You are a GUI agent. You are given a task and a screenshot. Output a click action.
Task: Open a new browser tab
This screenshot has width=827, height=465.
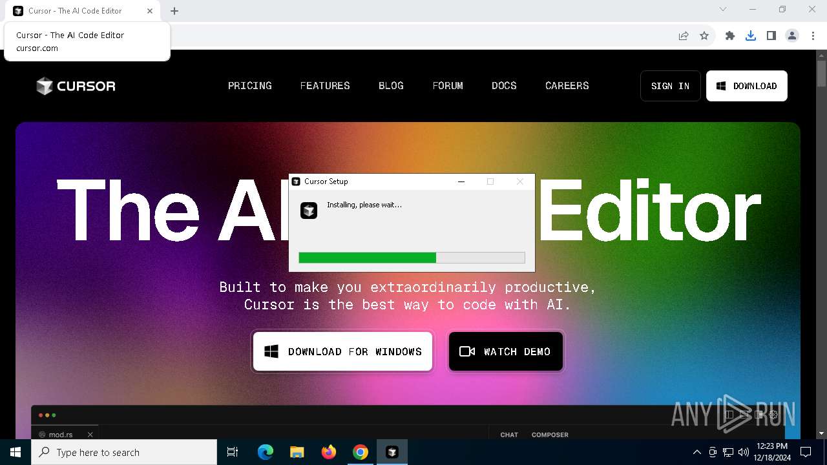pyautogui.click(x=174, y=11)
